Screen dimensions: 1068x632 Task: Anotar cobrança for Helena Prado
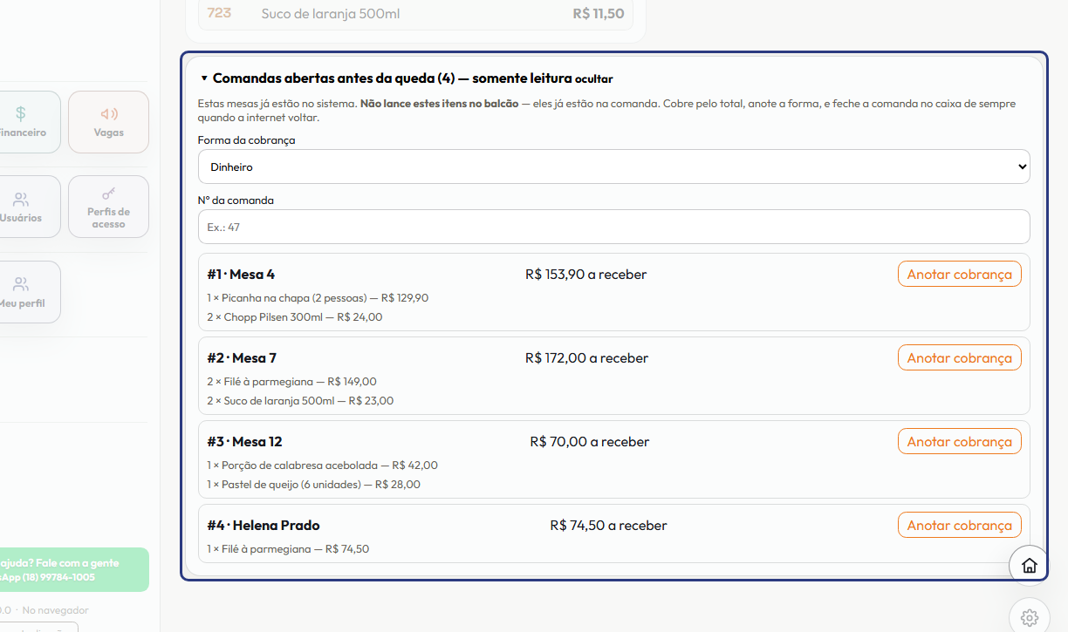pos(959,525)
